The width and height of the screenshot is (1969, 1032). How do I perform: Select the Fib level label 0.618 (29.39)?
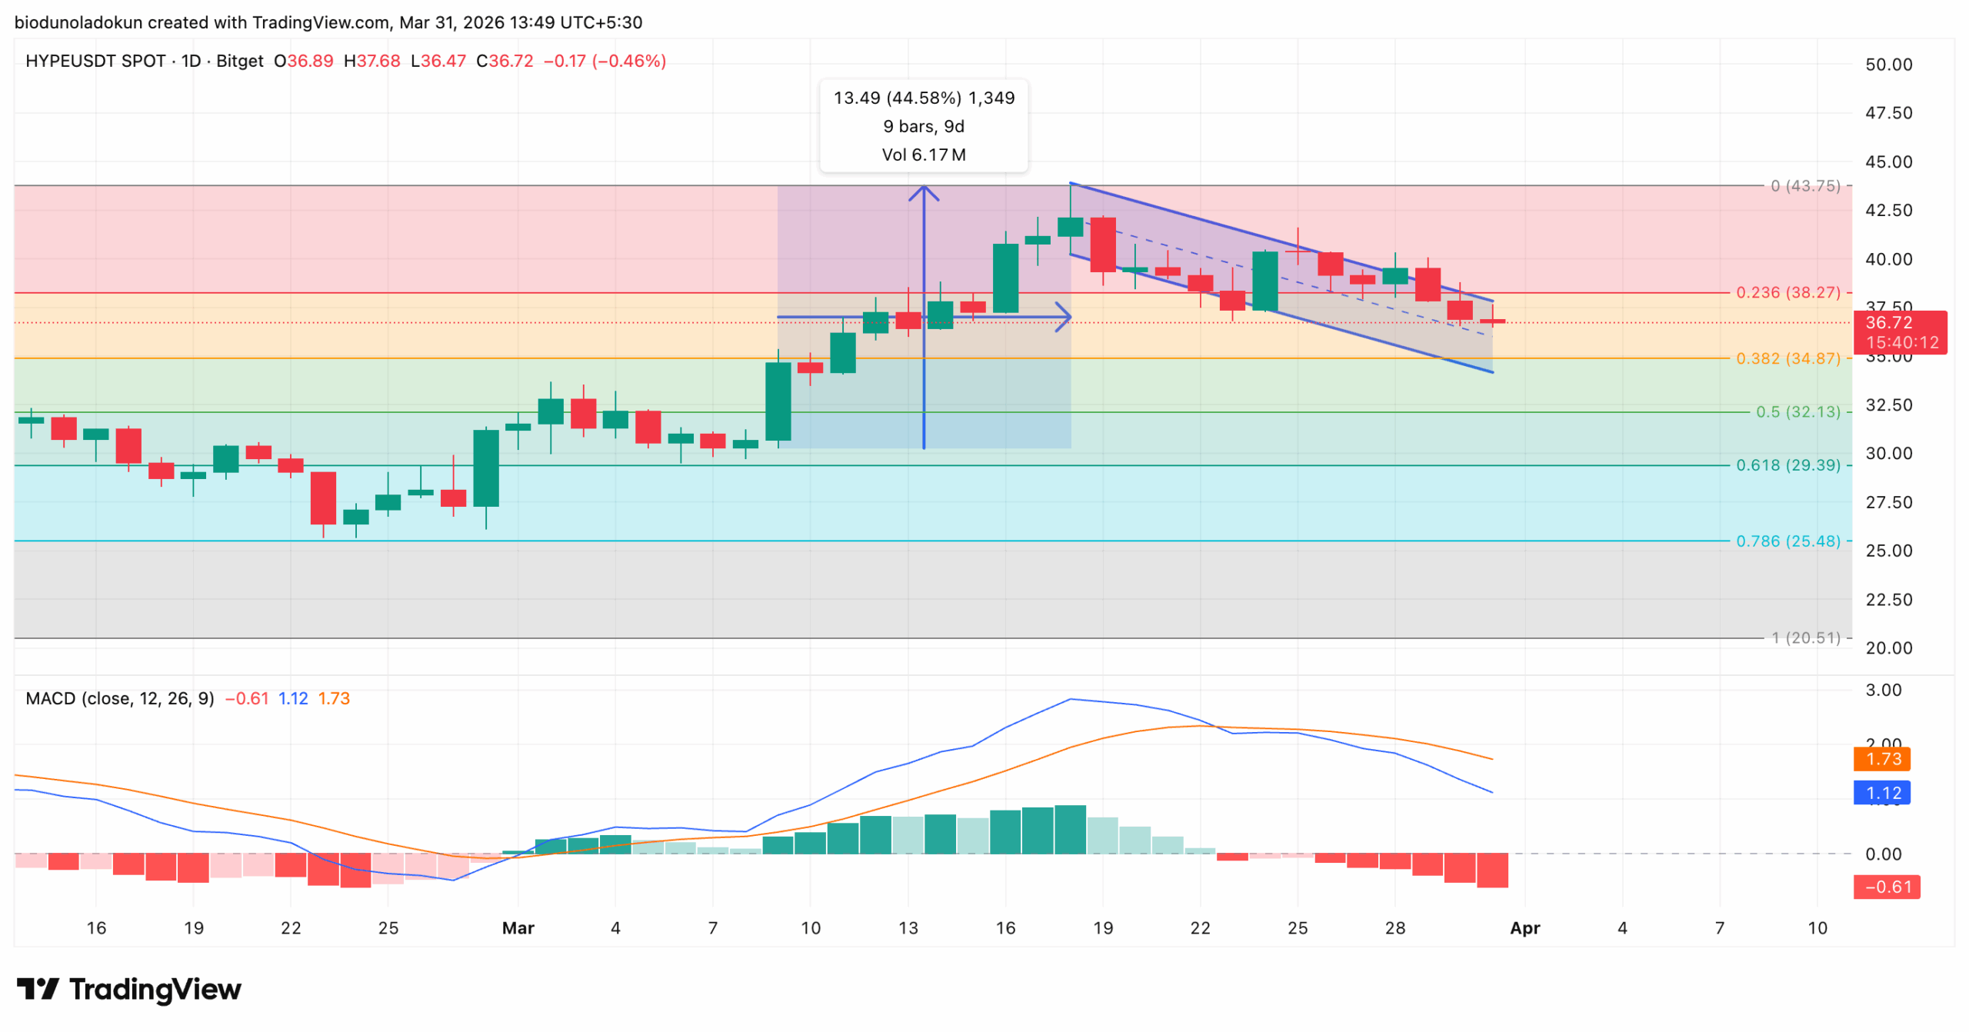click(x=1788, y=465)
